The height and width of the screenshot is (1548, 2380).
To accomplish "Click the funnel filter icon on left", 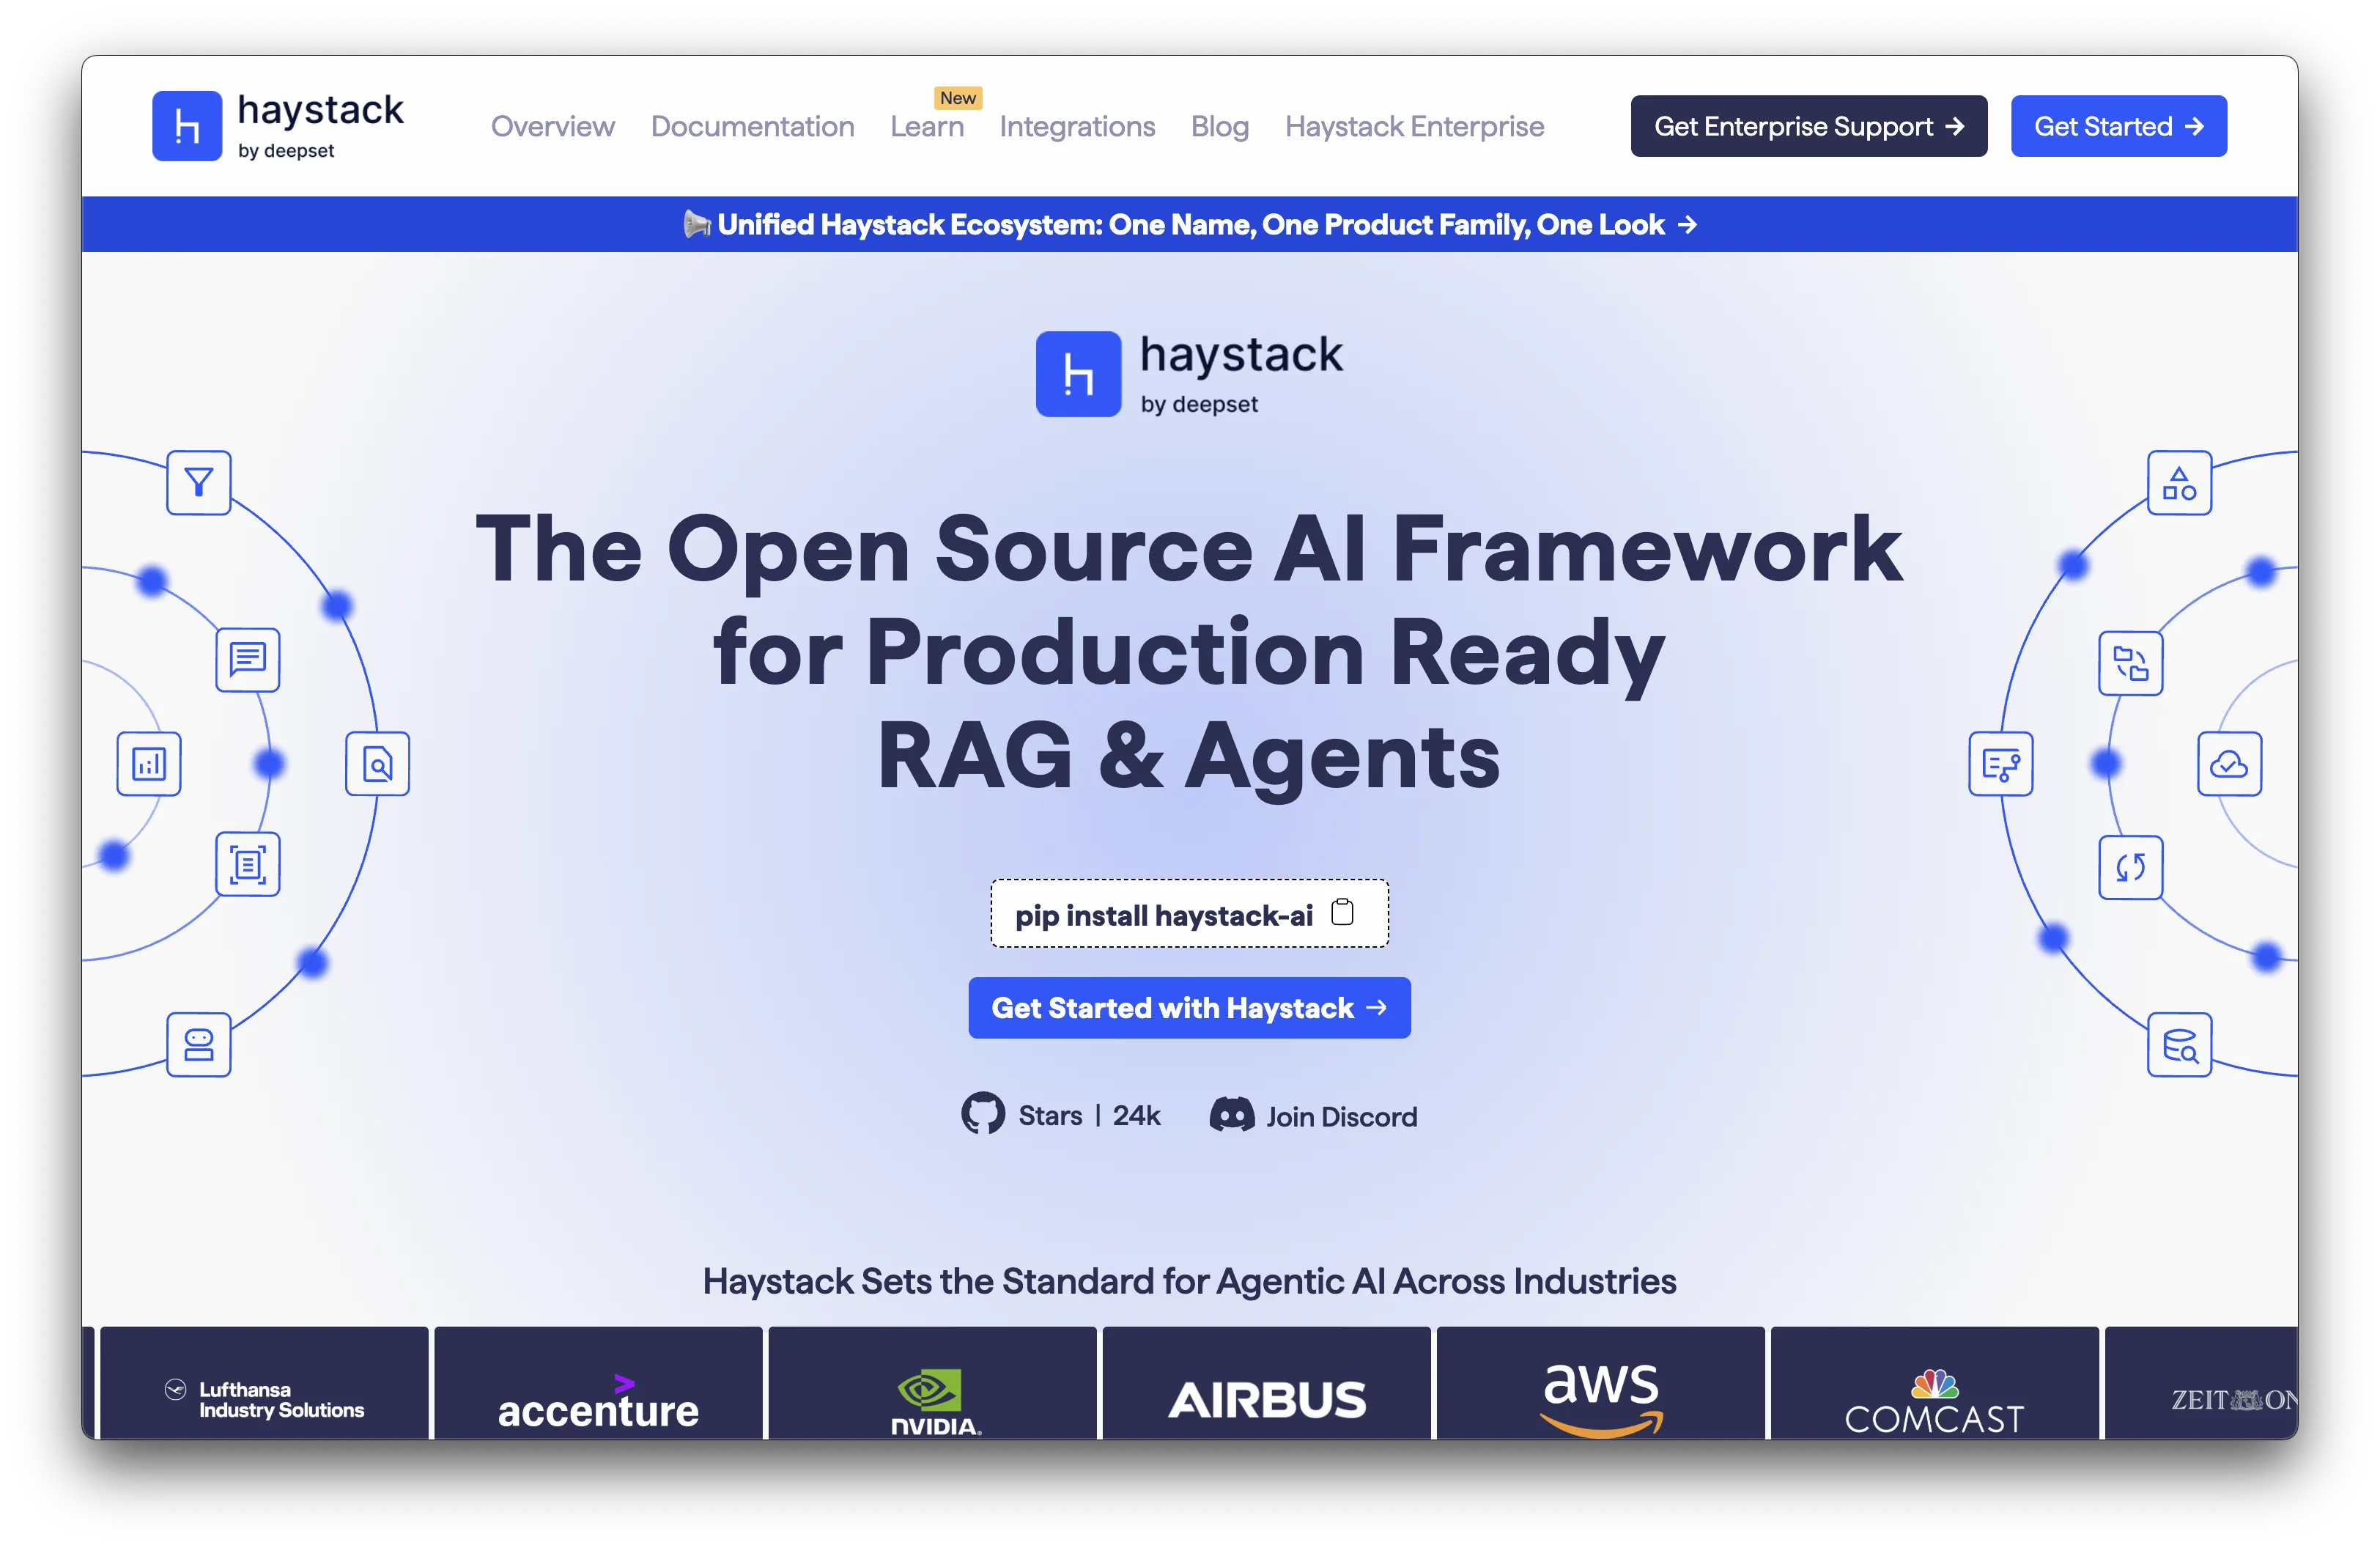I will point(199,483).
